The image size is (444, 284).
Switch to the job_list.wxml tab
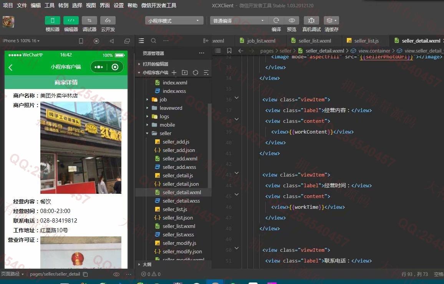click(x=261, y=41)
